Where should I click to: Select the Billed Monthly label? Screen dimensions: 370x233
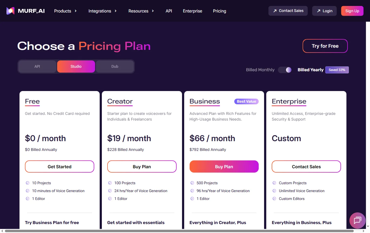click(260, 70)
